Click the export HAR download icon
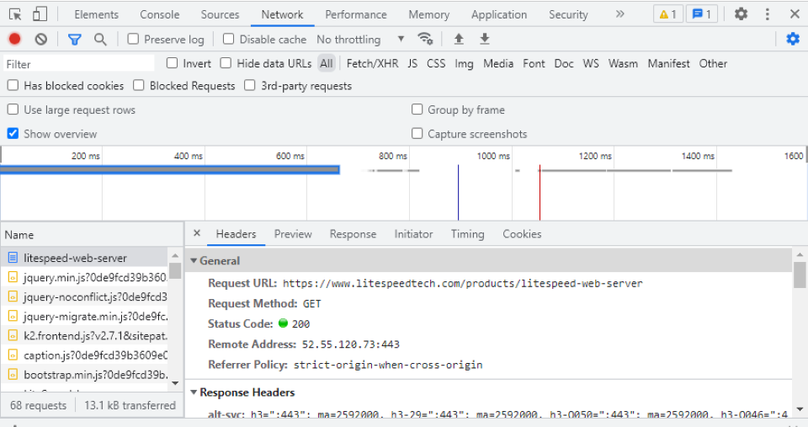Screen dimensions: 808x427 pos(485,40)
